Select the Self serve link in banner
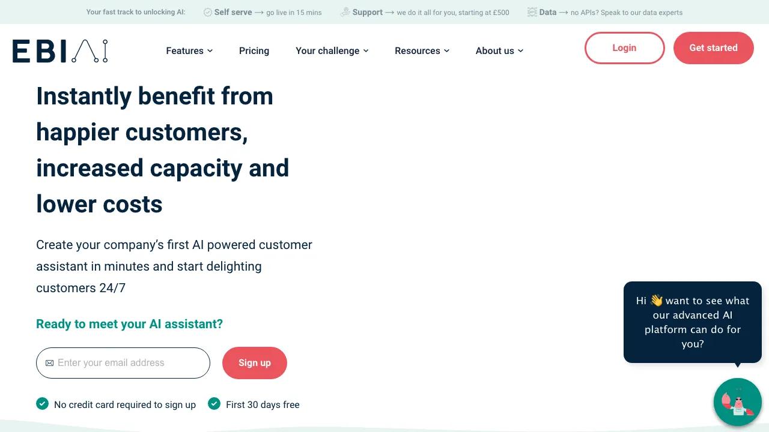 tap(233, 12)
